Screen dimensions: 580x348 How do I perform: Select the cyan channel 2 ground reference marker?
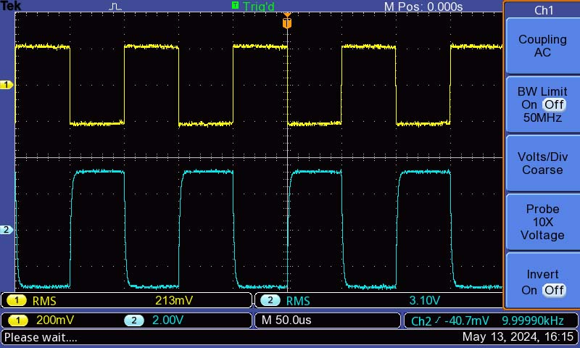[x=7, y=230]
